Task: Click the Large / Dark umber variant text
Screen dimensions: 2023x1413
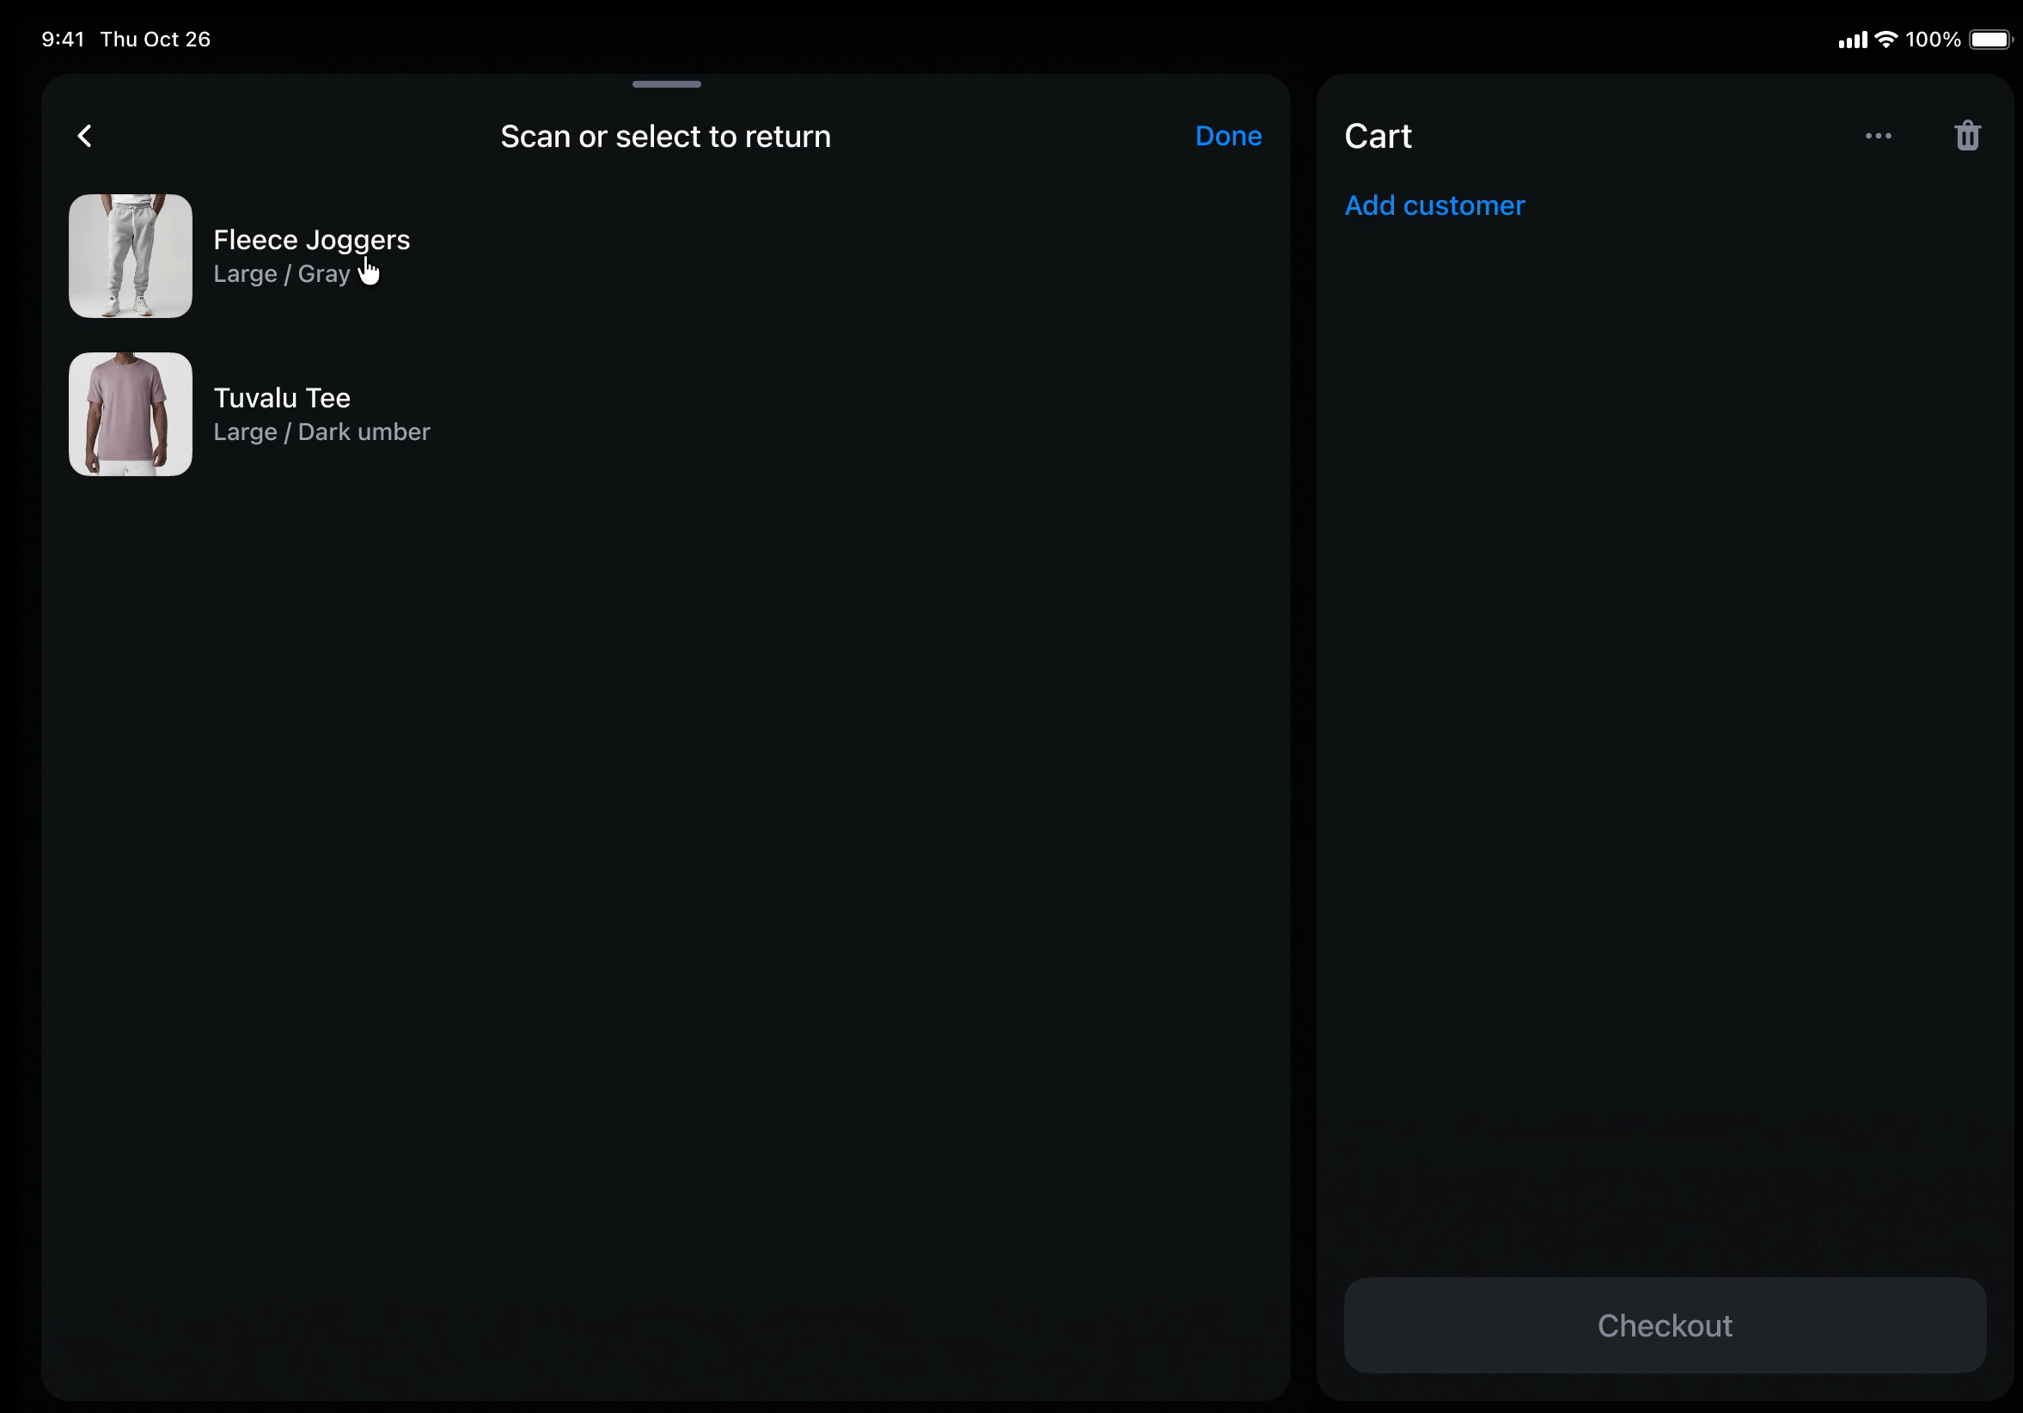Action: pos(321,432)
